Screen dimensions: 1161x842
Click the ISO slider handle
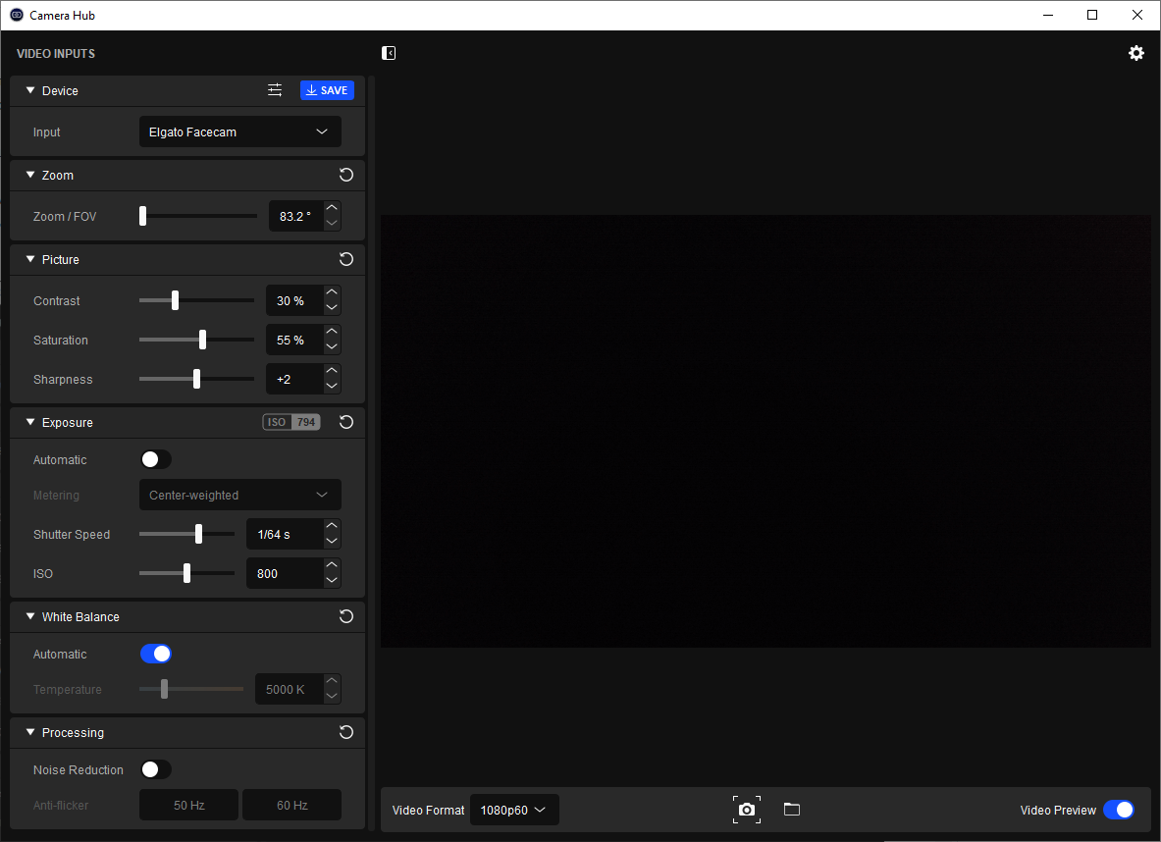(x=186, y=572)
